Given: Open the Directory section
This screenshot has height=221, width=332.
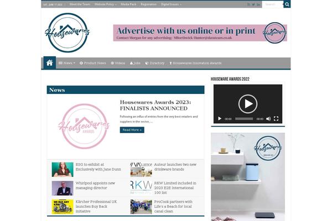Looking at the screenshot, I should pos(155,63).
